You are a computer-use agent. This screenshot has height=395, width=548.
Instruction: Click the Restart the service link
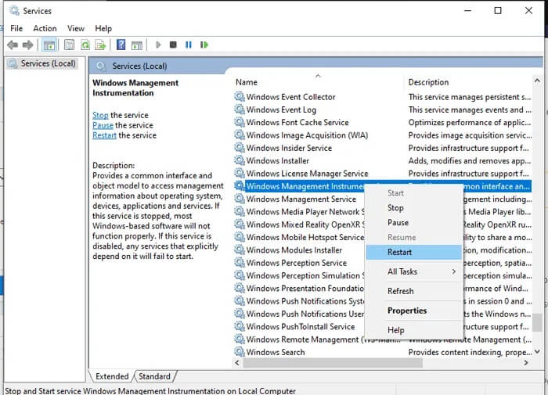(104, 135)
